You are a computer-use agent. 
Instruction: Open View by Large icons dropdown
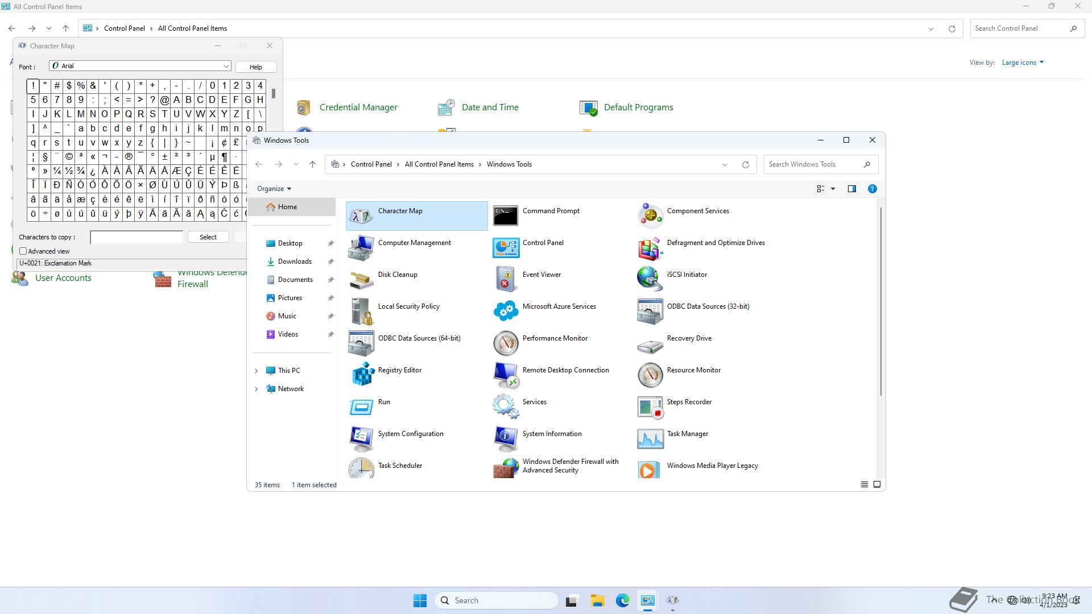click(x=1023, y=63)
